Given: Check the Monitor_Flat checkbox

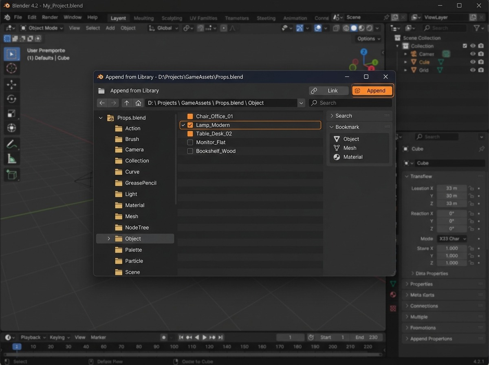Looking at the screenshot, I should 190,142.
